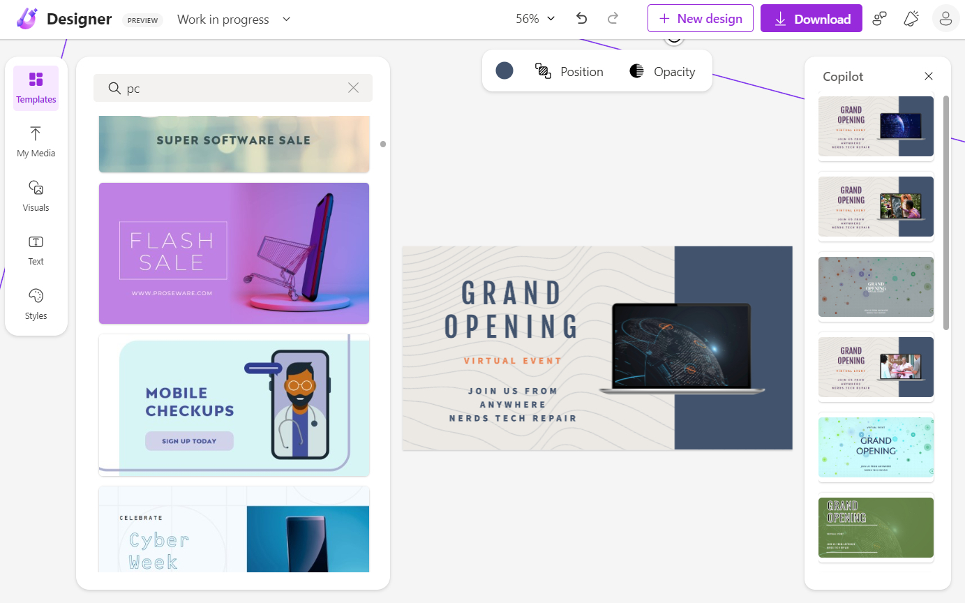Open the Opacity control for the selection

click(x=661, y=70)
